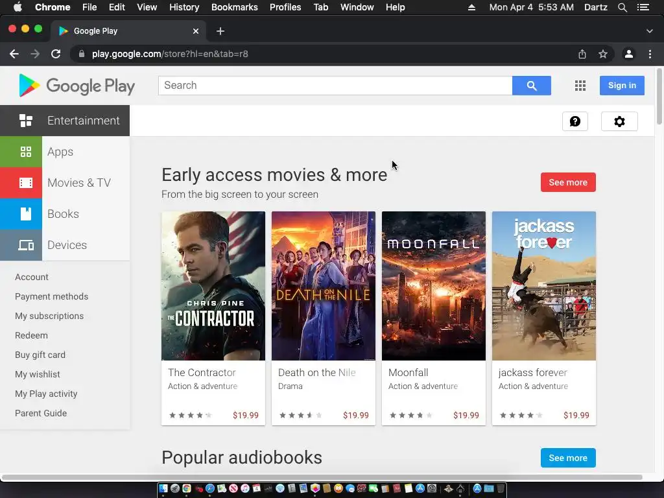Open the Moonfall movie poster

pos(434,286)
